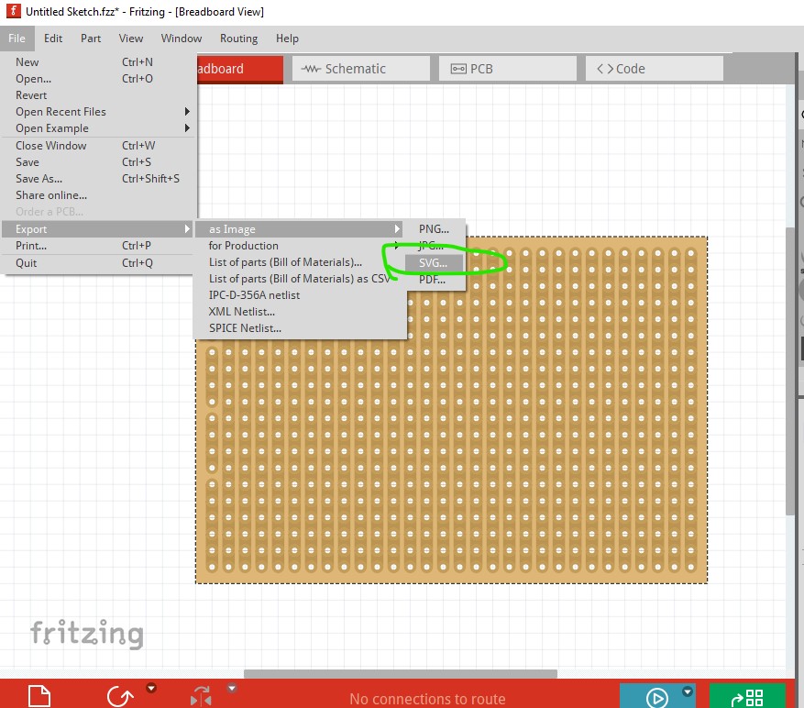This screenshot has height=708, width=804.
Task: Click Save As... in the File menu
Action: click(x=99, y=178)
